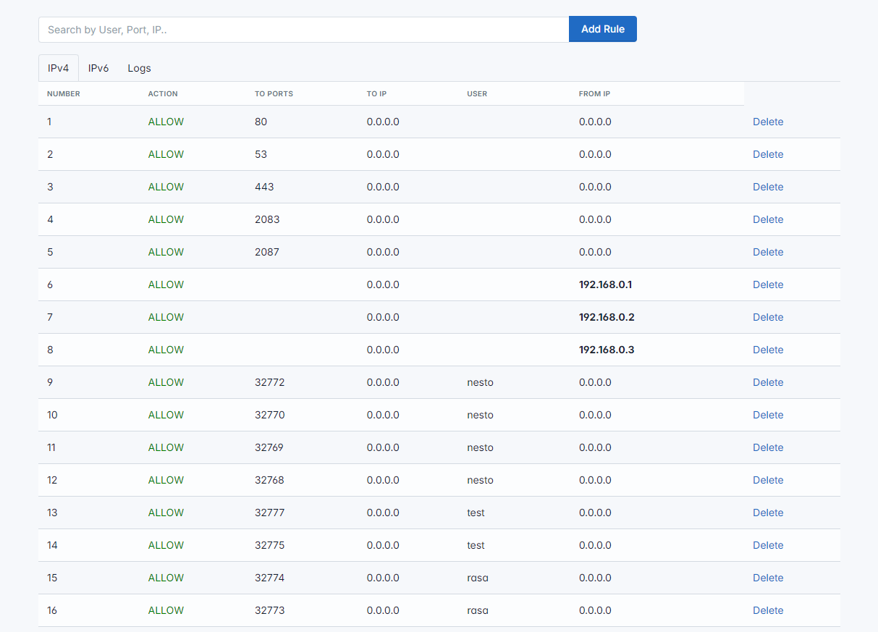Click From IP 0.0.0.0 in rule 2
Viewport: 878px width, 632px height.
[x=595, y=154]
